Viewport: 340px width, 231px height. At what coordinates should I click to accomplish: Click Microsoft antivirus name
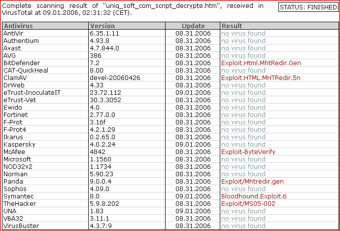click(17, 159)
